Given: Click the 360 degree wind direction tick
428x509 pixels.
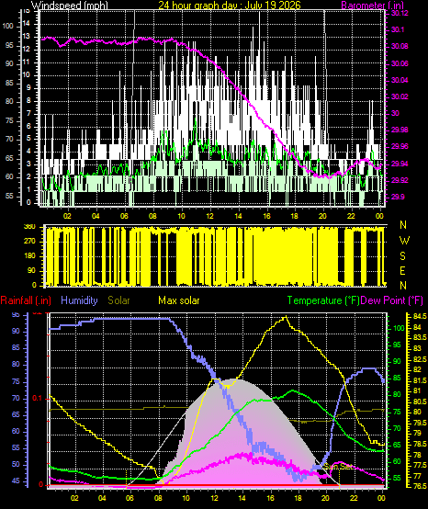Looking at the screenshot, I should [x=29, y=227].
